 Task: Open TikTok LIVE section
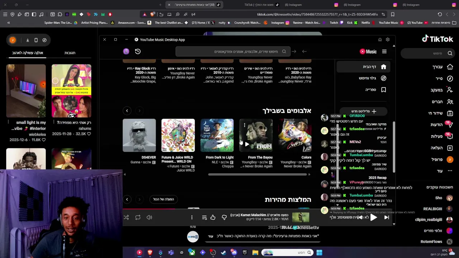click(440, 113)
